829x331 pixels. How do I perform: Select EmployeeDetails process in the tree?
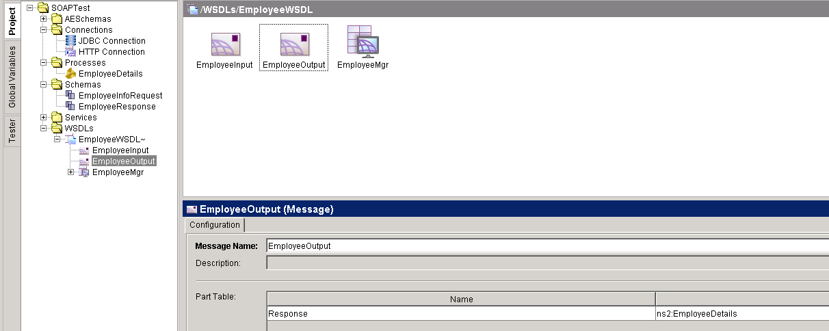coord(111,74)
